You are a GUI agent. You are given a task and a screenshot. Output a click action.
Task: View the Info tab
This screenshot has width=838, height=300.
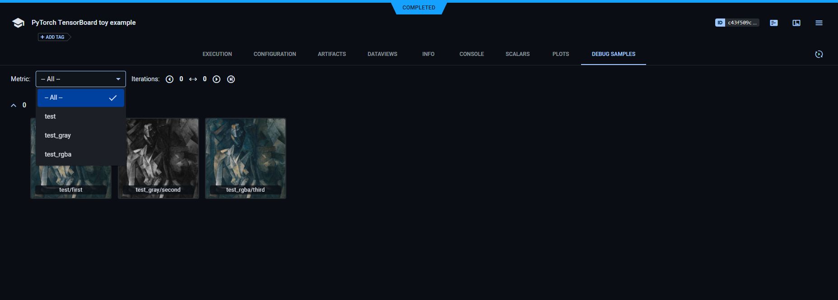(x=428, y=54)
